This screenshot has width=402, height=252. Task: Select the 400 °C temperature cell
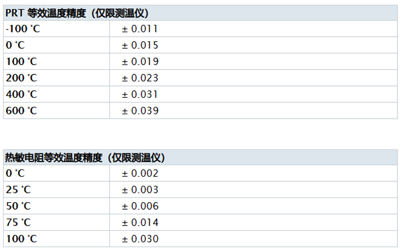pos(22,94)
